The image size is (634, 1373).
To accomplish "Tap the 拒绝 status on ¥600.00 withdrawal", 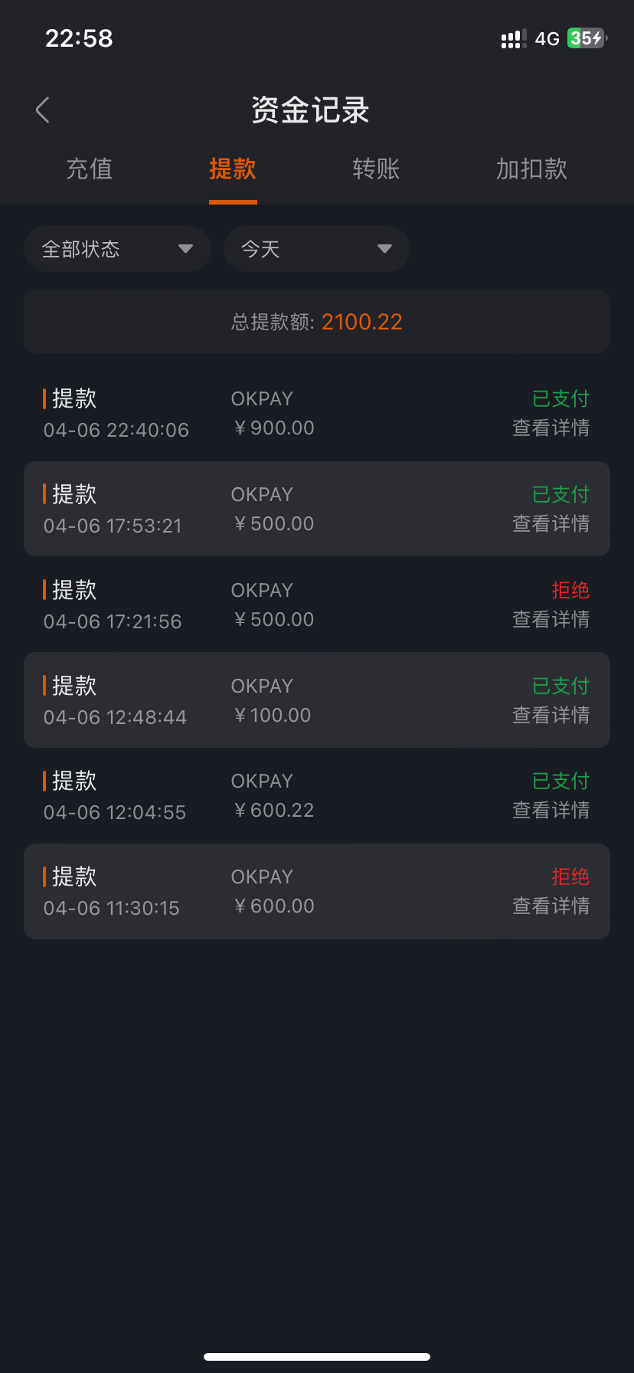I will 570,877.
